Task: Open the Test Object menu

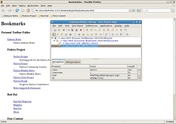Action: [x=77, y=26]
